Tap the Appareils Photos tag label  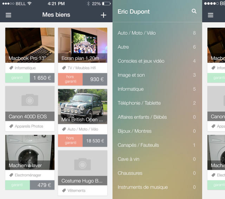(29, 126)
